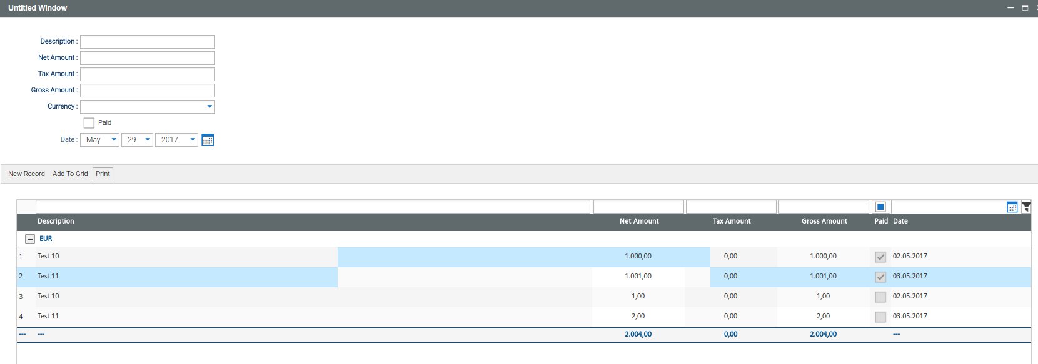Click total gross amount 2.004,00 in footer

click(x=823, y=335)
